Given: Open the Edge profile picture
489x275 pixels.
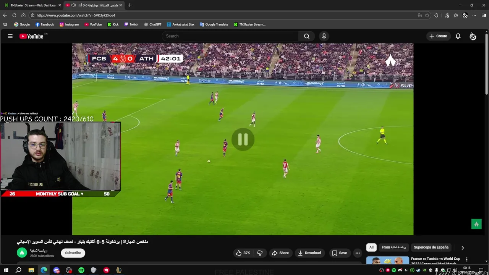Looking at the screenshot, I should point(465,15).
